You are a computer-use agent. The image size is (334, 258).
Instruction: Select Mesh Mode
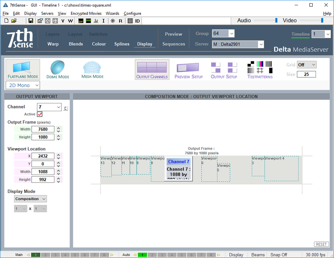[92, 70]
